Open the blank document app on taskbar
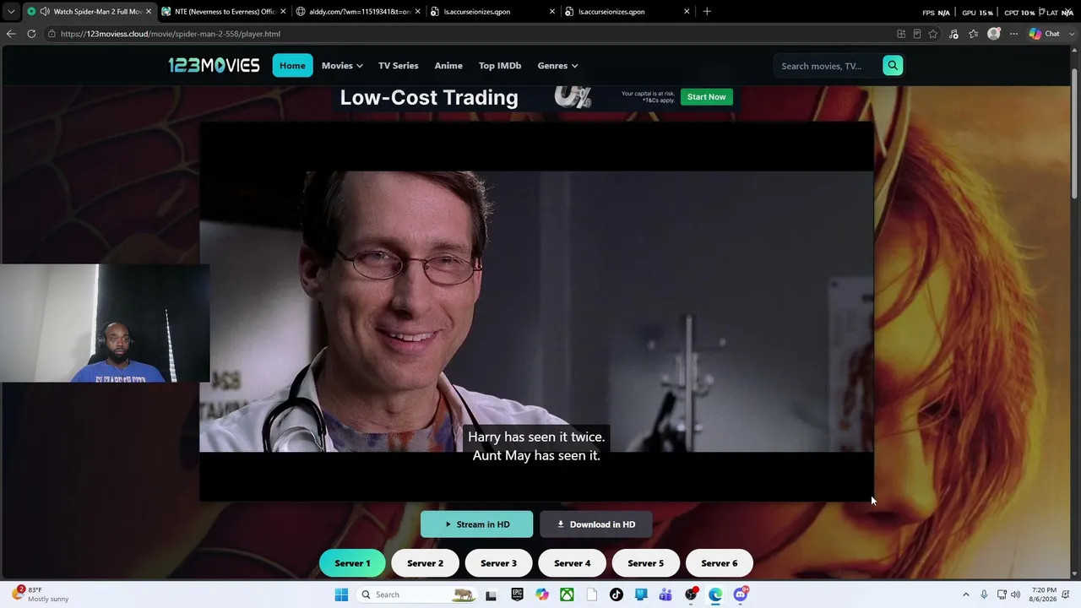Screen dimensions: 1081x608 (592, 594)
